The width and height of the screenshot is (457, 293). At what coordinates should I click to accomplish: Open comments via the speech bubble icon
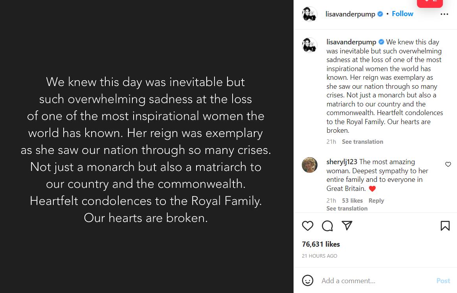(x=327, y=226)
